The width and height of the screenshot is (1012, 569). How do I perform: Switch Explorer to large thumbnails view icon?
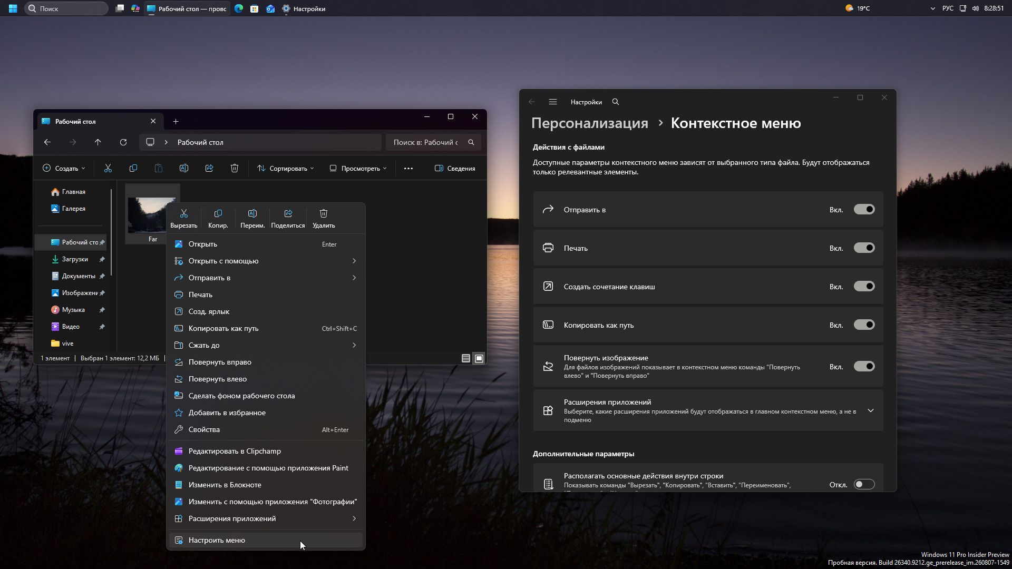coord(479,358)
